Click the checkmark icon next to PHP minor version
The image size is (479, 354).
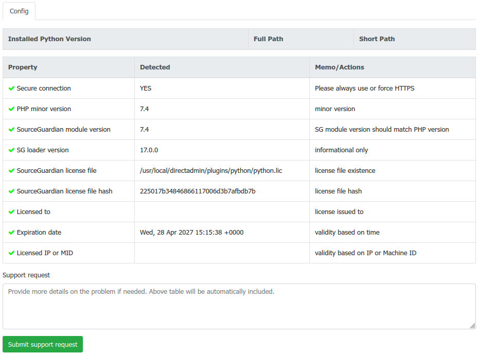click(x=11, y=109)
